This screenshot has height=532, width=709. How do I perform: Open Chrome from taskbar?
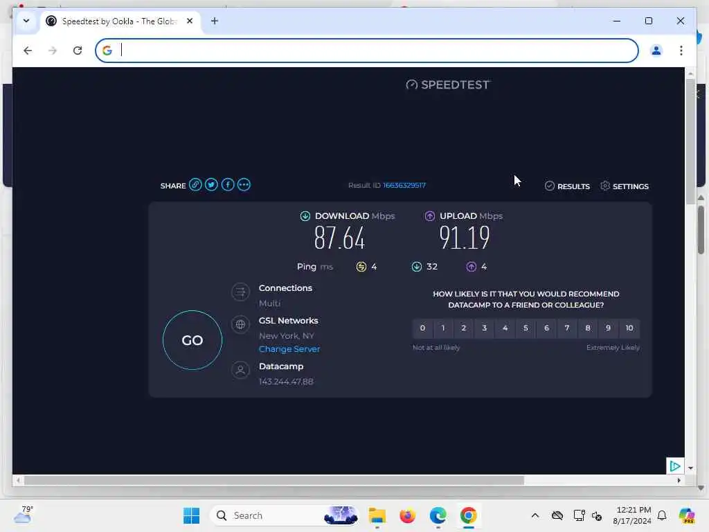coord(469,515)
